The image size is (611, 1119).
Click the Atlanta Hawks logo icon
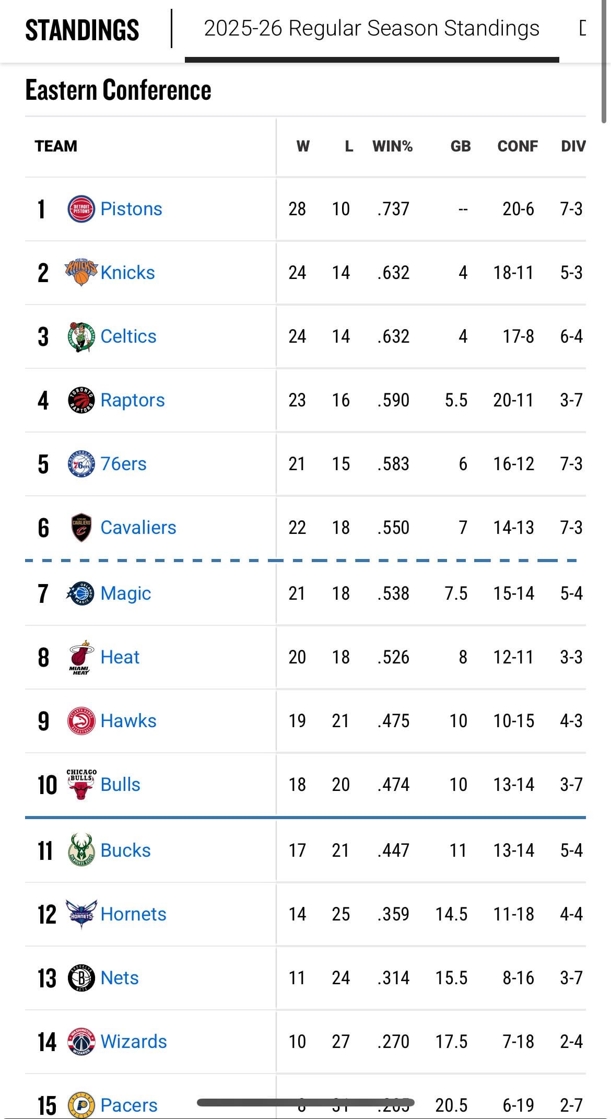81,721
